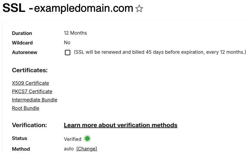
Task: Click the SSL exampledomain.com page heading
Action: click(68, 8)
